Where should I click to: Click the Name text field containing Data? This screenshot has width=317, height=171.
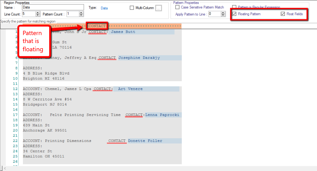[x=53, y=7]
